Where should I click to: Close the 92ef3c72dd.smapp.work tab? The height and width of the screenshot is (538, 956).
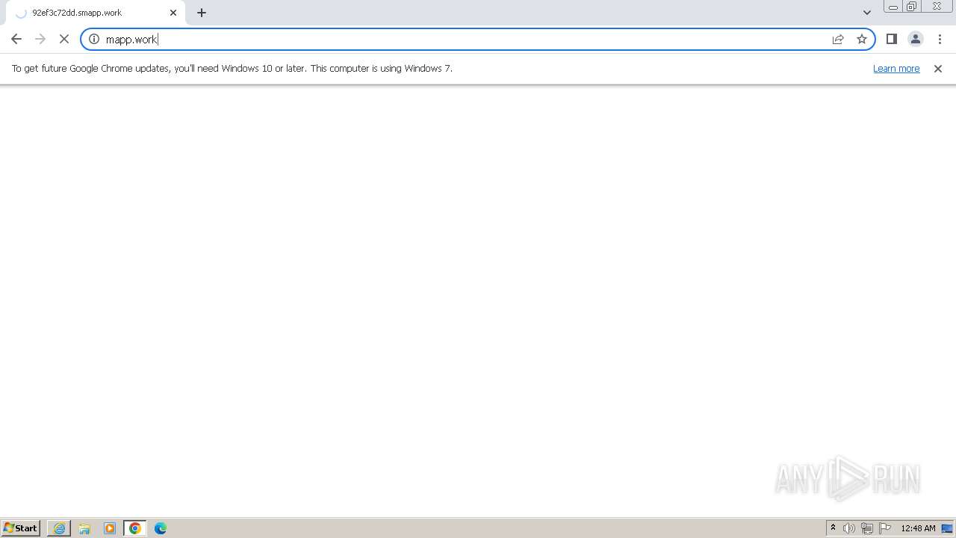pos(173,13)
